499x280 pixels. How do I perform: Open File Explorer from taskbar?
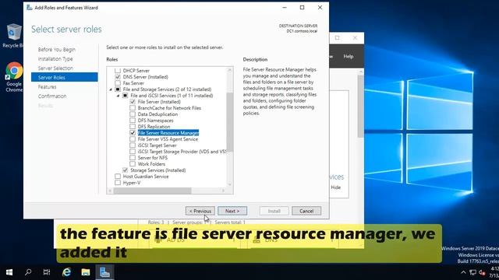(x=85, y=272)
